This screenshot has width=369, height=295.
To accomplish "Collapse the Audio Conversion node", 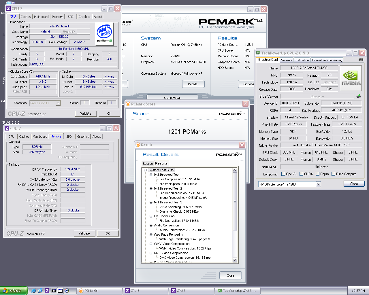I will click(x=151, y=225).
